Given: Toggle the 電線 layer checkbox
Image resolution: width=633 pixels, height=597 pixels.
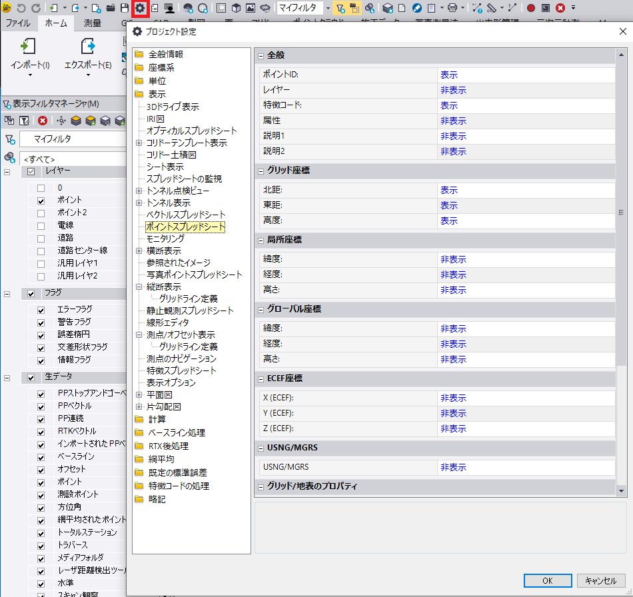Looking at the screenshot, I should [x=41, y=225].
